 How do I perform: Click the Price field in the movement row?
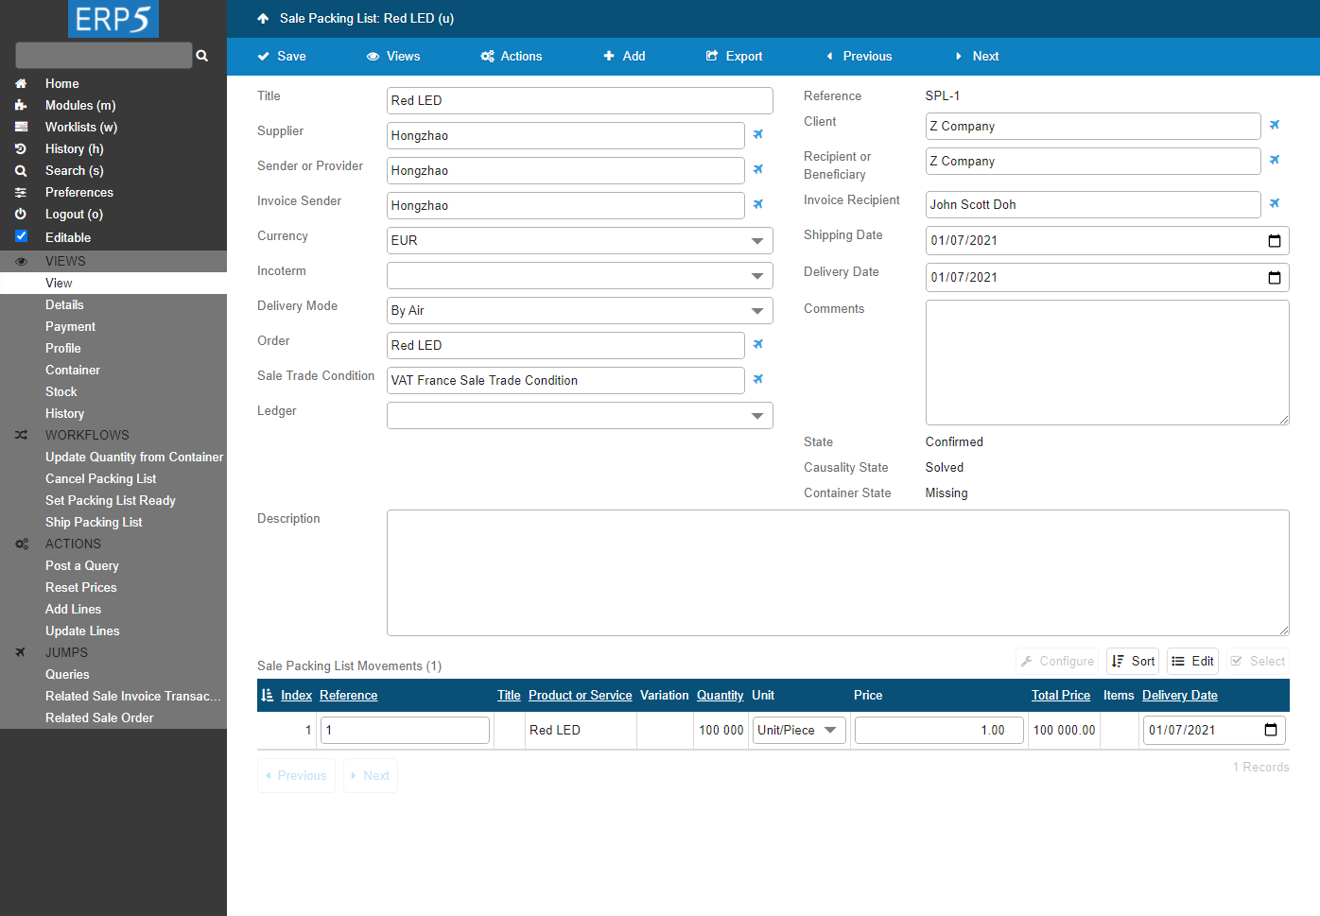[940, 730]
